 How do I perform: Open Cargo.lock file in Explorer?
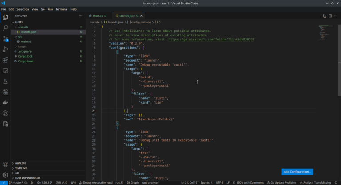pos(48,56)
